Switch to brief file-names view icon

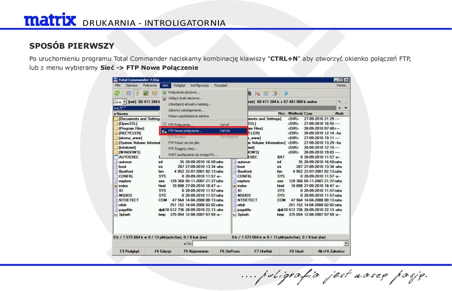tap(128, 93)
